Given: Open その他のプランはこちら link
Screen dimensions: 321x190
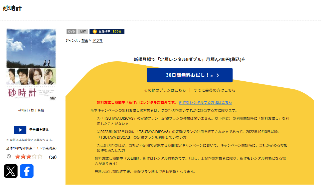Looking at the screenshot, I should (165, 90).
